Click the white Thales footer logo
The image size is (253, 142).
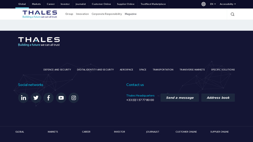(x=39, y=42)
